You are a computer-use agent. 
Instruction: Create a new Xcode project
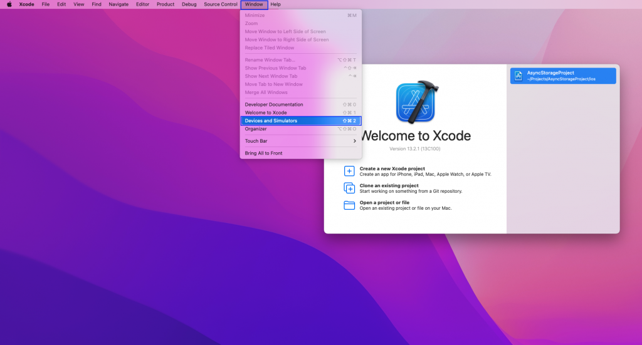click(x=418, y=172)
